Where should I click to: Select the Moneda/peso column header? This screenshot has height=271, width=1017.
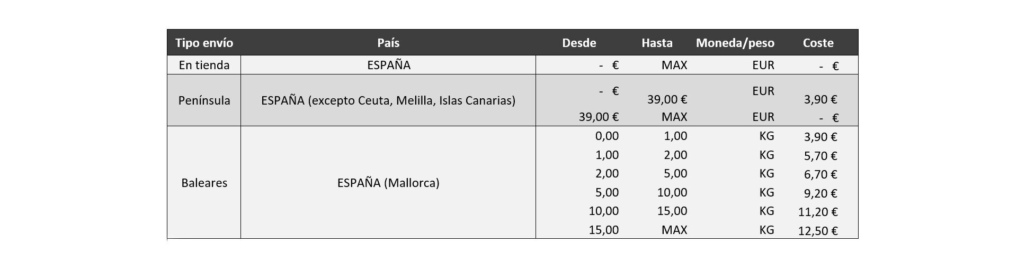(735, 43)
